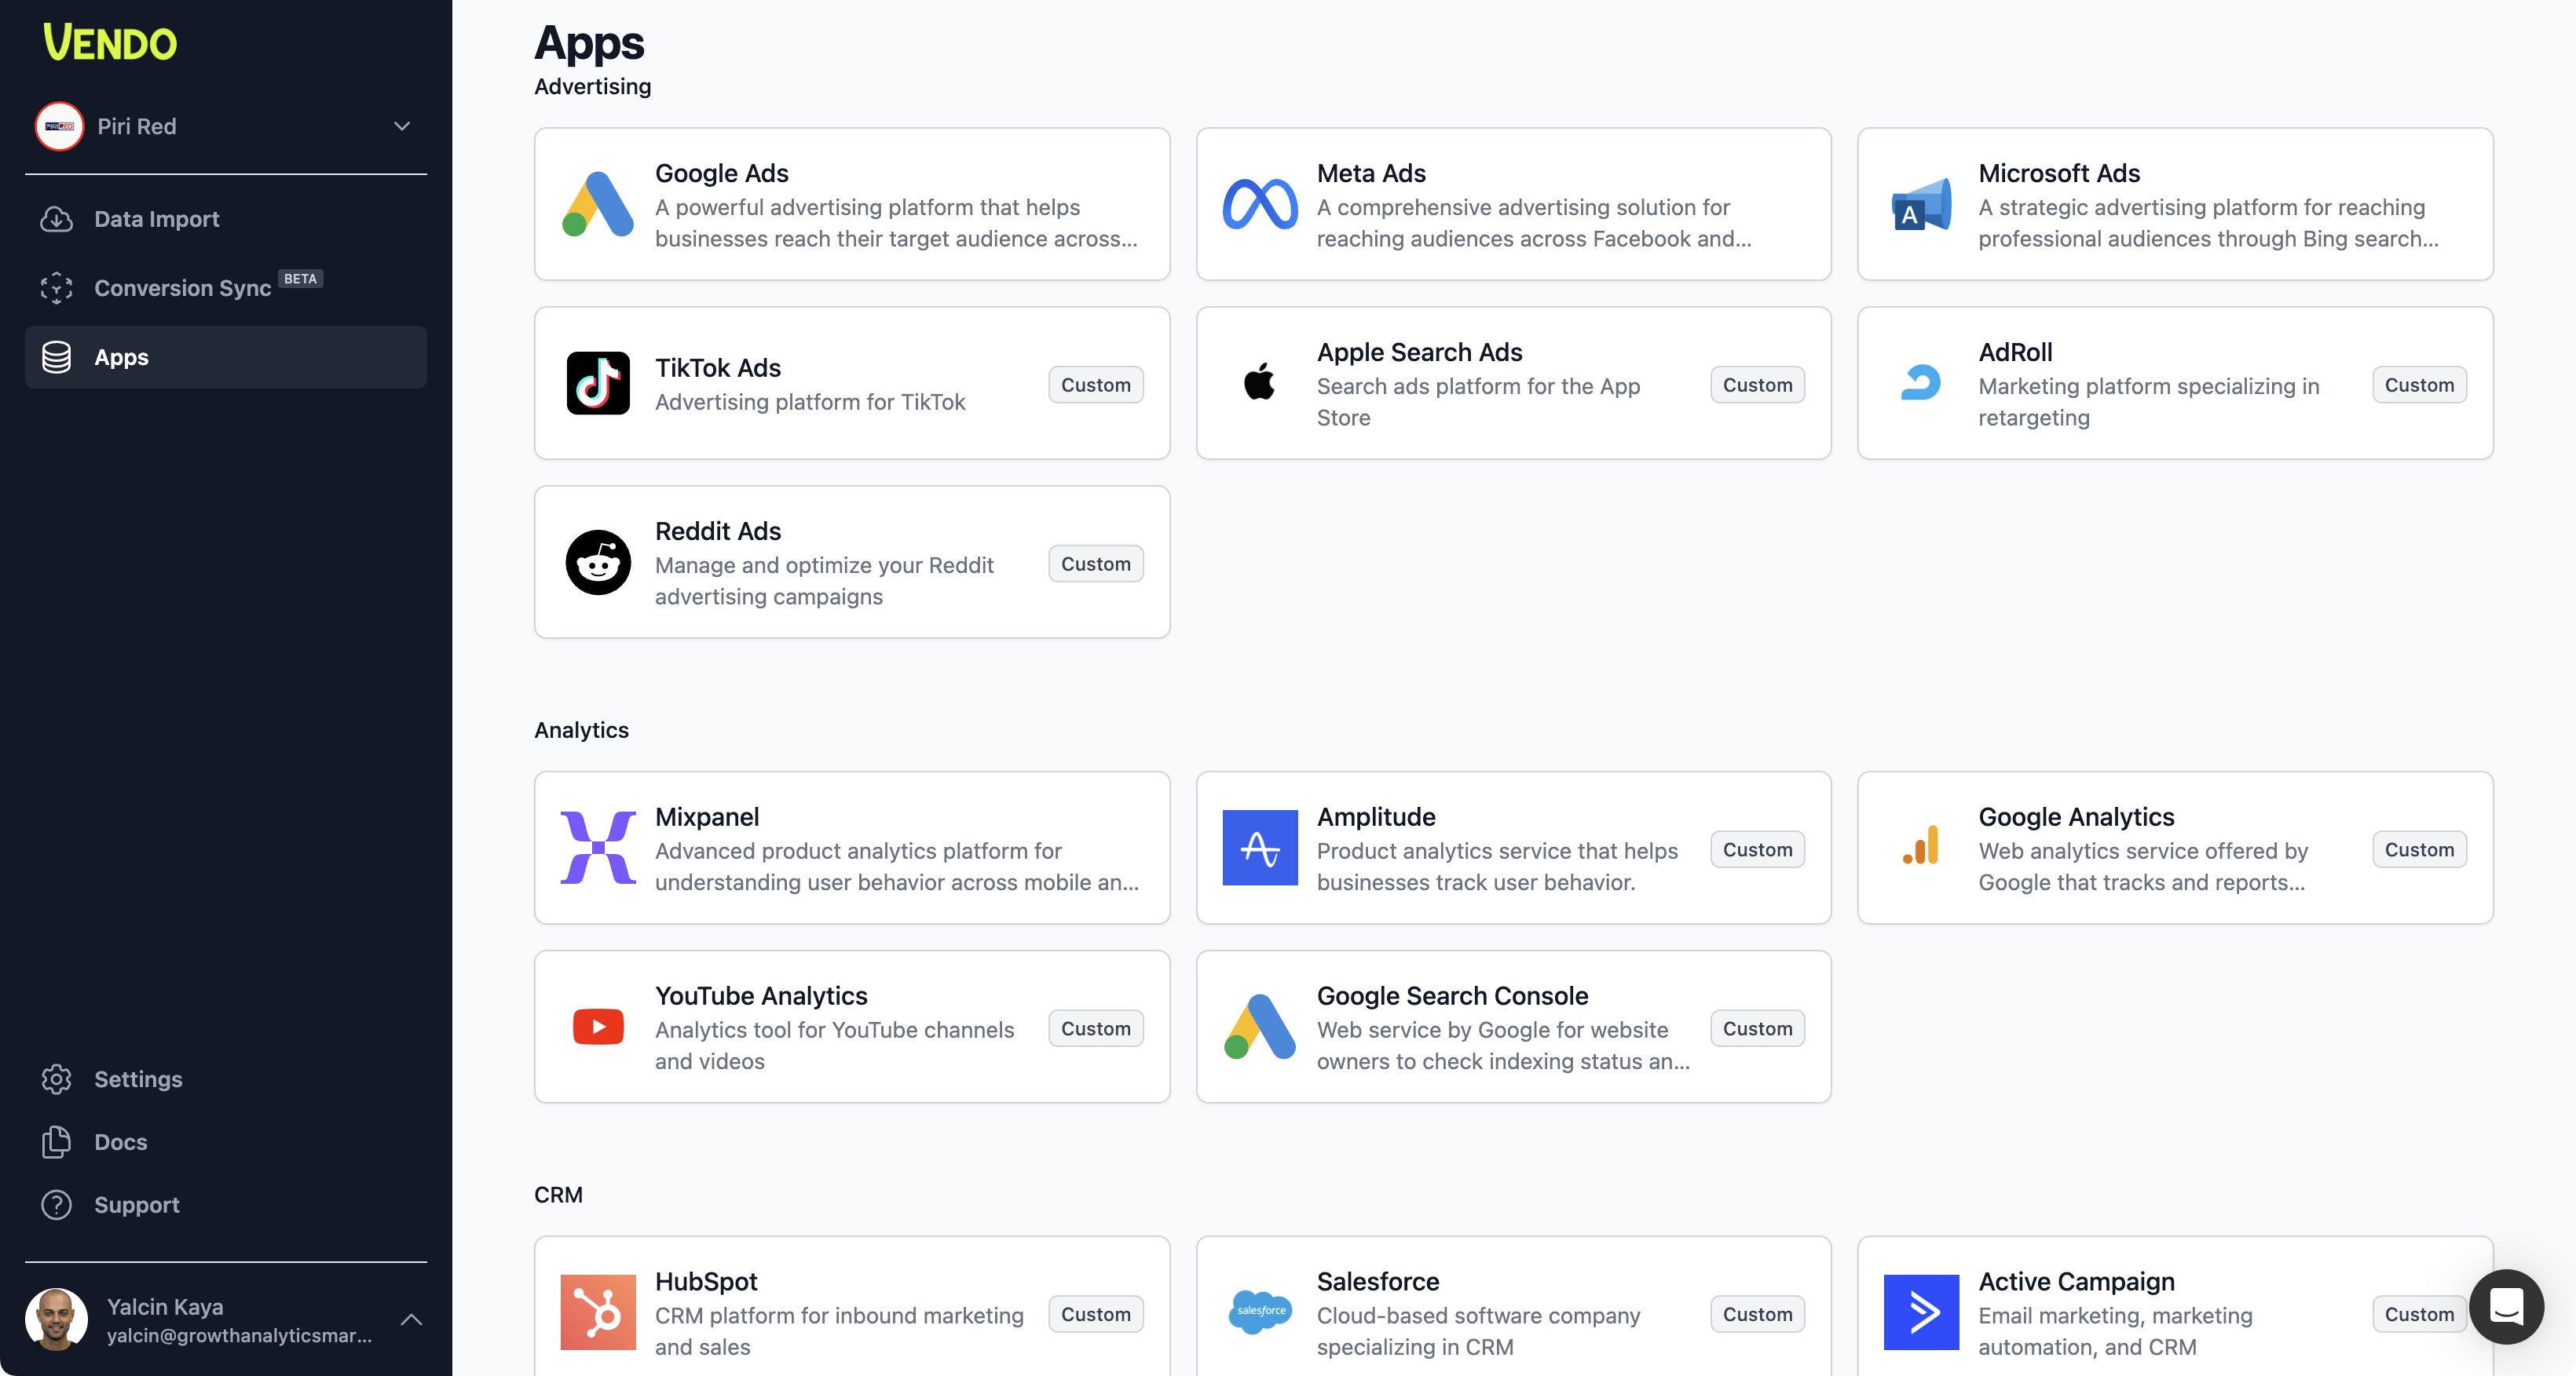Click the HubSpot orange logo icon
This screenshot has height=1376, width=2576.
pos(597,1313)
